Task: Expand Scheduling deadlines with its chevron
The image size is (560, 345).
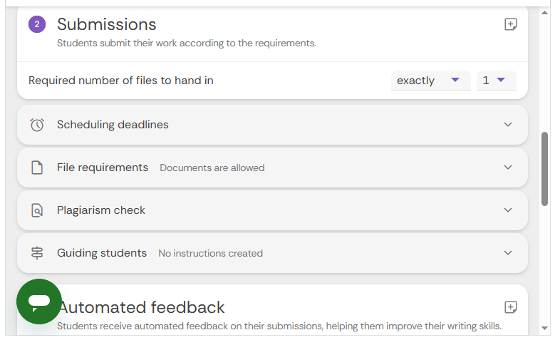Action: coord(508,125)
